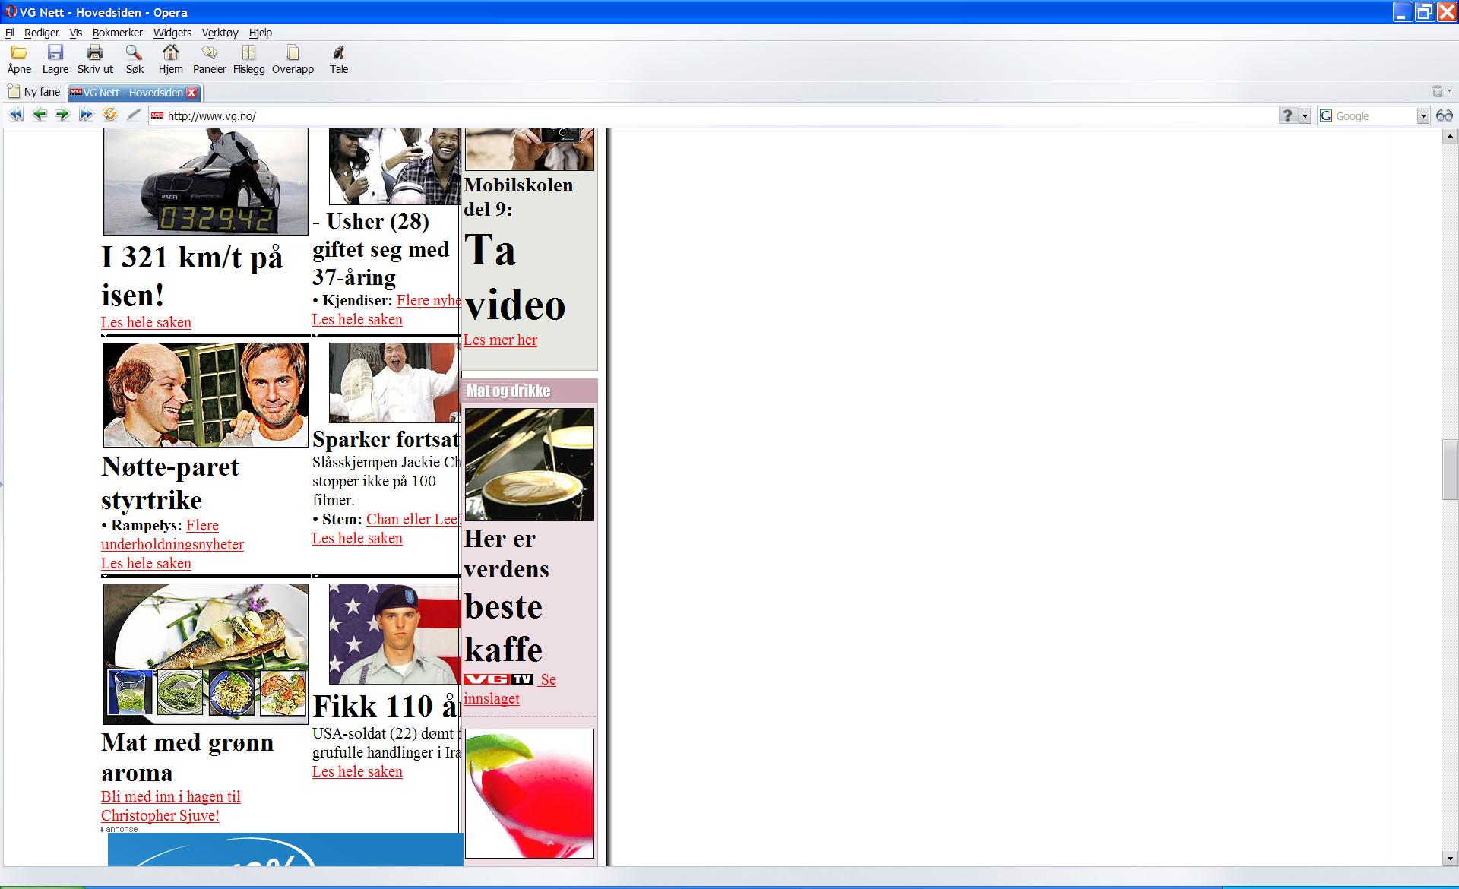Click the Åpne folder icon
Screen dimensions: 1459x889
(19, 52)
